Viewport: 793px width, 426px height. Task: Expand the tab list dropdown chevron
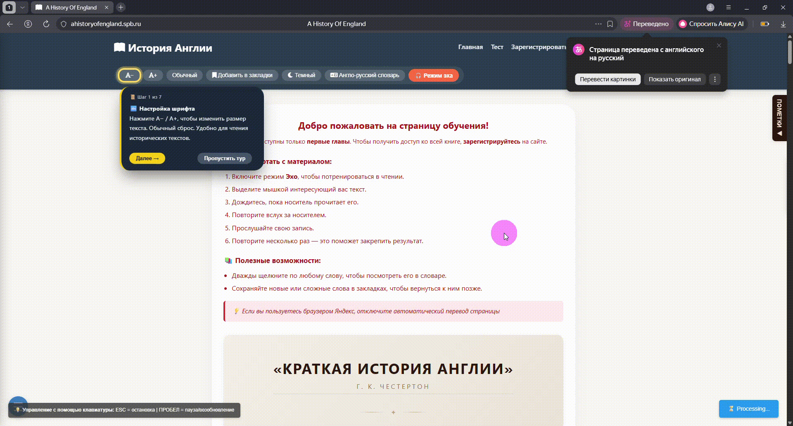click(22, 7)
